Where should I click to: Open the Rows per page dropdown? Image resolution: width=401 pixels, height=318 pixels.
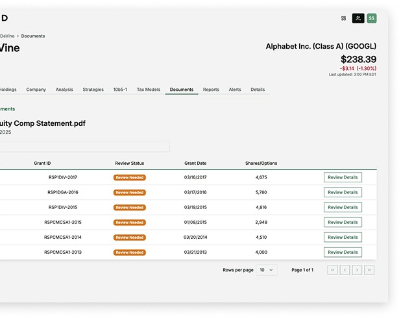point(267,270)
